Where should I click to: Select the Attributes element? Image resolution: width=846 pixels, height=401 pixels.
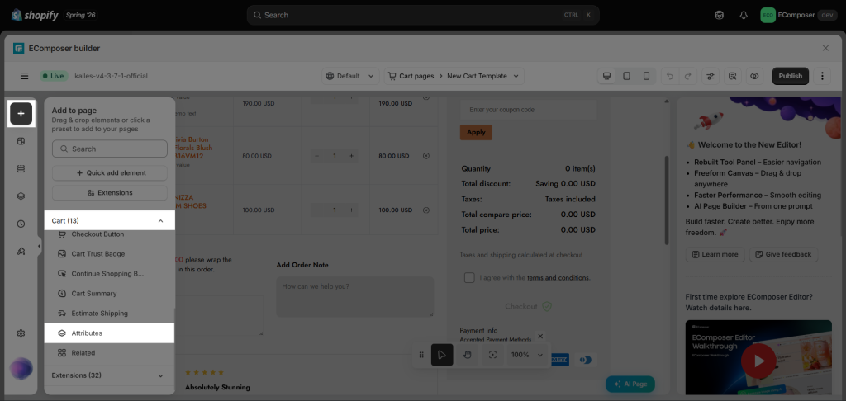pyautogui.click(x=110, y=333)
